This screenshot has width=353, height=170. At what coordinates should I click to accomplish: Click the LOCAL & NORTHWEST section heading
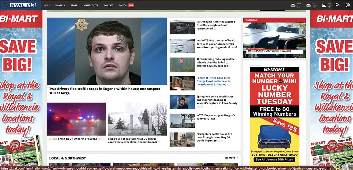click(67, 158)
